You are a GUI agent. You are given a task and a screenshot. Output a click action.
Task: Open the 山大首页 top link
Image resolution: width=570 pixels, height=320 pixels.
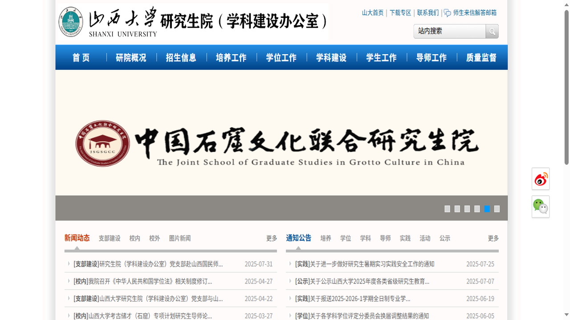click(373, 13)
